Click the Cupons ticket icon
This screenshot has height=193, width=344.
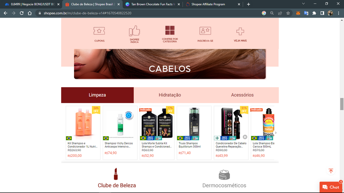click(99, 31)
